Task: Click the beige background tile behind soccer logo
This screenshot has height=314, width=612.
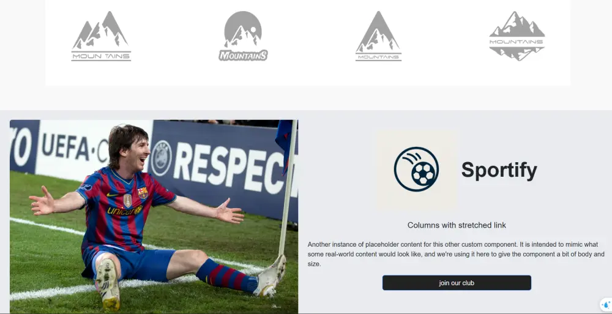Action: click(x=416, y=170)
